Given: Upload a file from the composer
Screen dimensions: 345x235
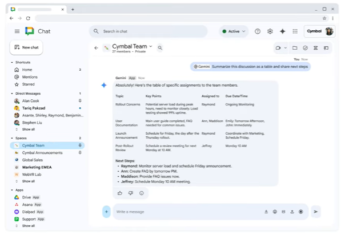Looking at the screenshot, I should pyautogui.click(x=292, y=212).
